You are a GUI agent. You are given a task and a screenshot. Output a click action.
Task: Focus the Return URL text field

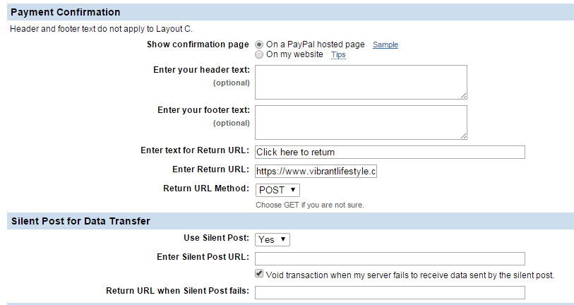tap(390, 152)
